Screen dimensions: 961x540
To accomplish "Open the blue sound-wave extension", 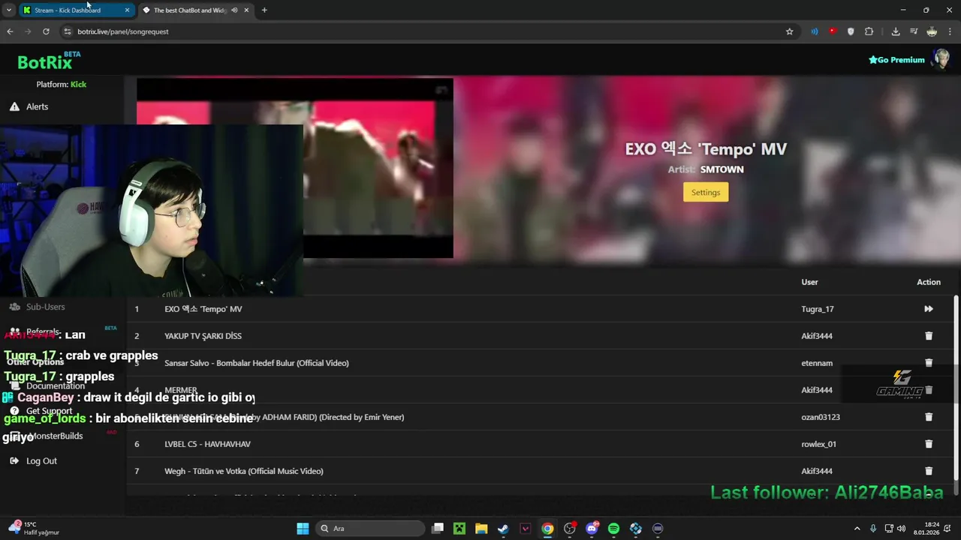I will (x=815, y=31).
